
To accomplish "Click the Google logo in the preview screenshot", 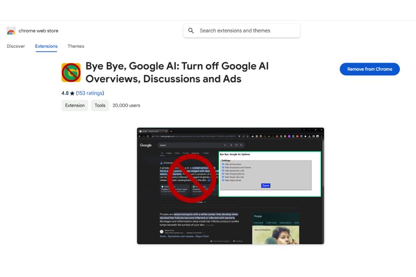I will (x=146, y=145).
